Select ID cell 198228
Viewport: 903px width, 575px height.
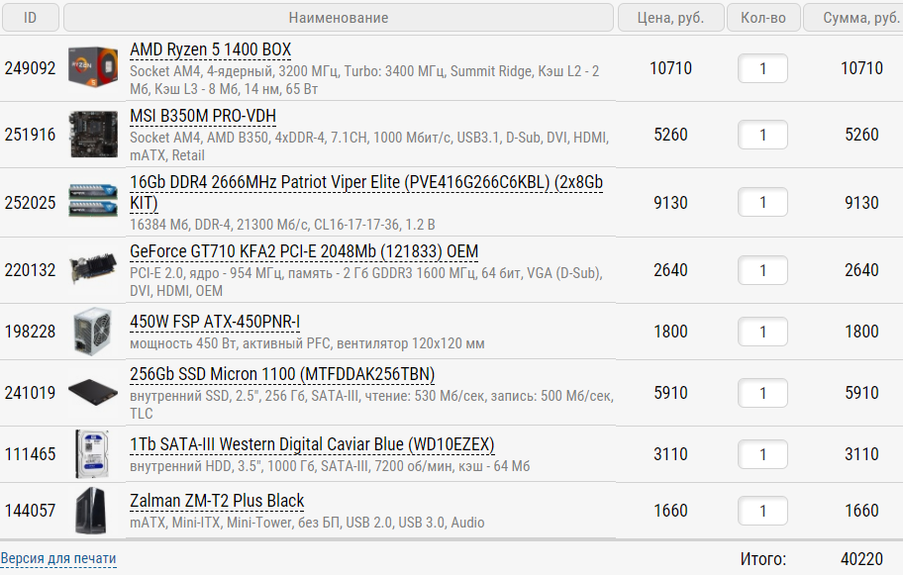pos(30,332)
